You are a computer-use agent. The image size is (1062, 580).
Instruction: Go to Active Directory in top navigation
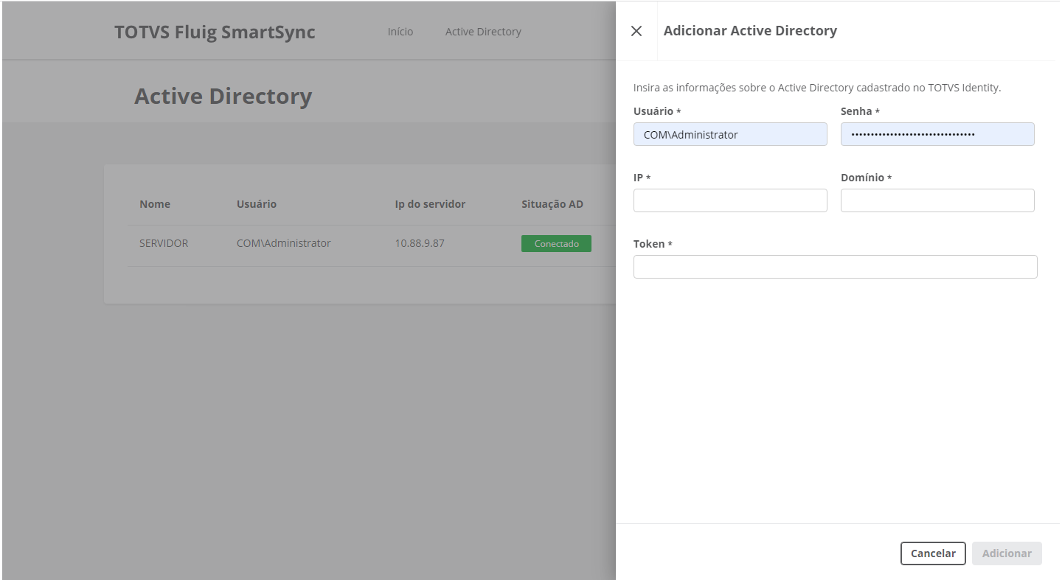[483, 32]
